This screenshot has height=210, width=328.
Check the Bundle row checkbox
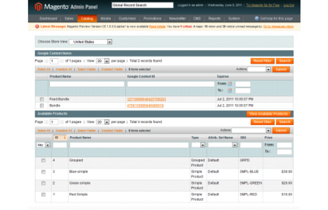(x=42, y=106)
